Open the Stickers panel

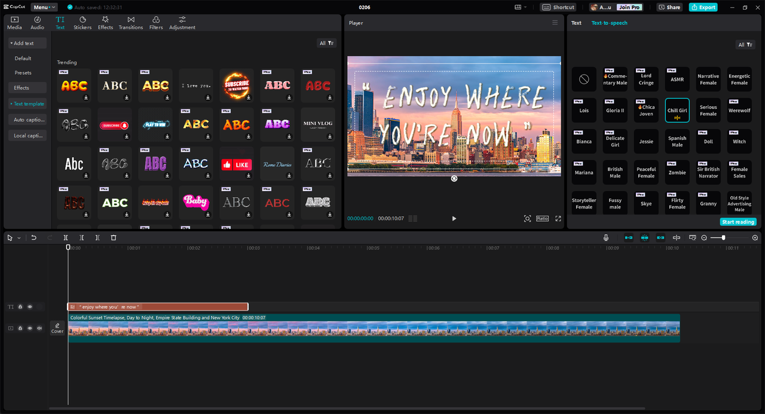pyautogui.click(x=82, y=23)
